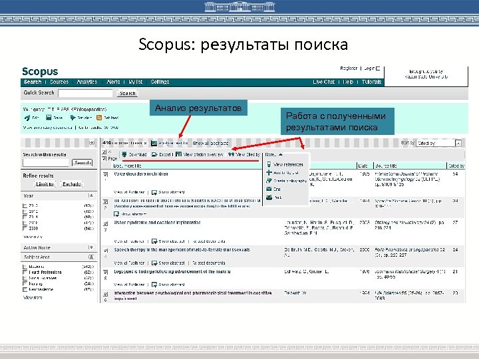The height and width of the screenshot is (359, 479).
Task: Click the View references icon in More menu
Action: pos(269,164)
